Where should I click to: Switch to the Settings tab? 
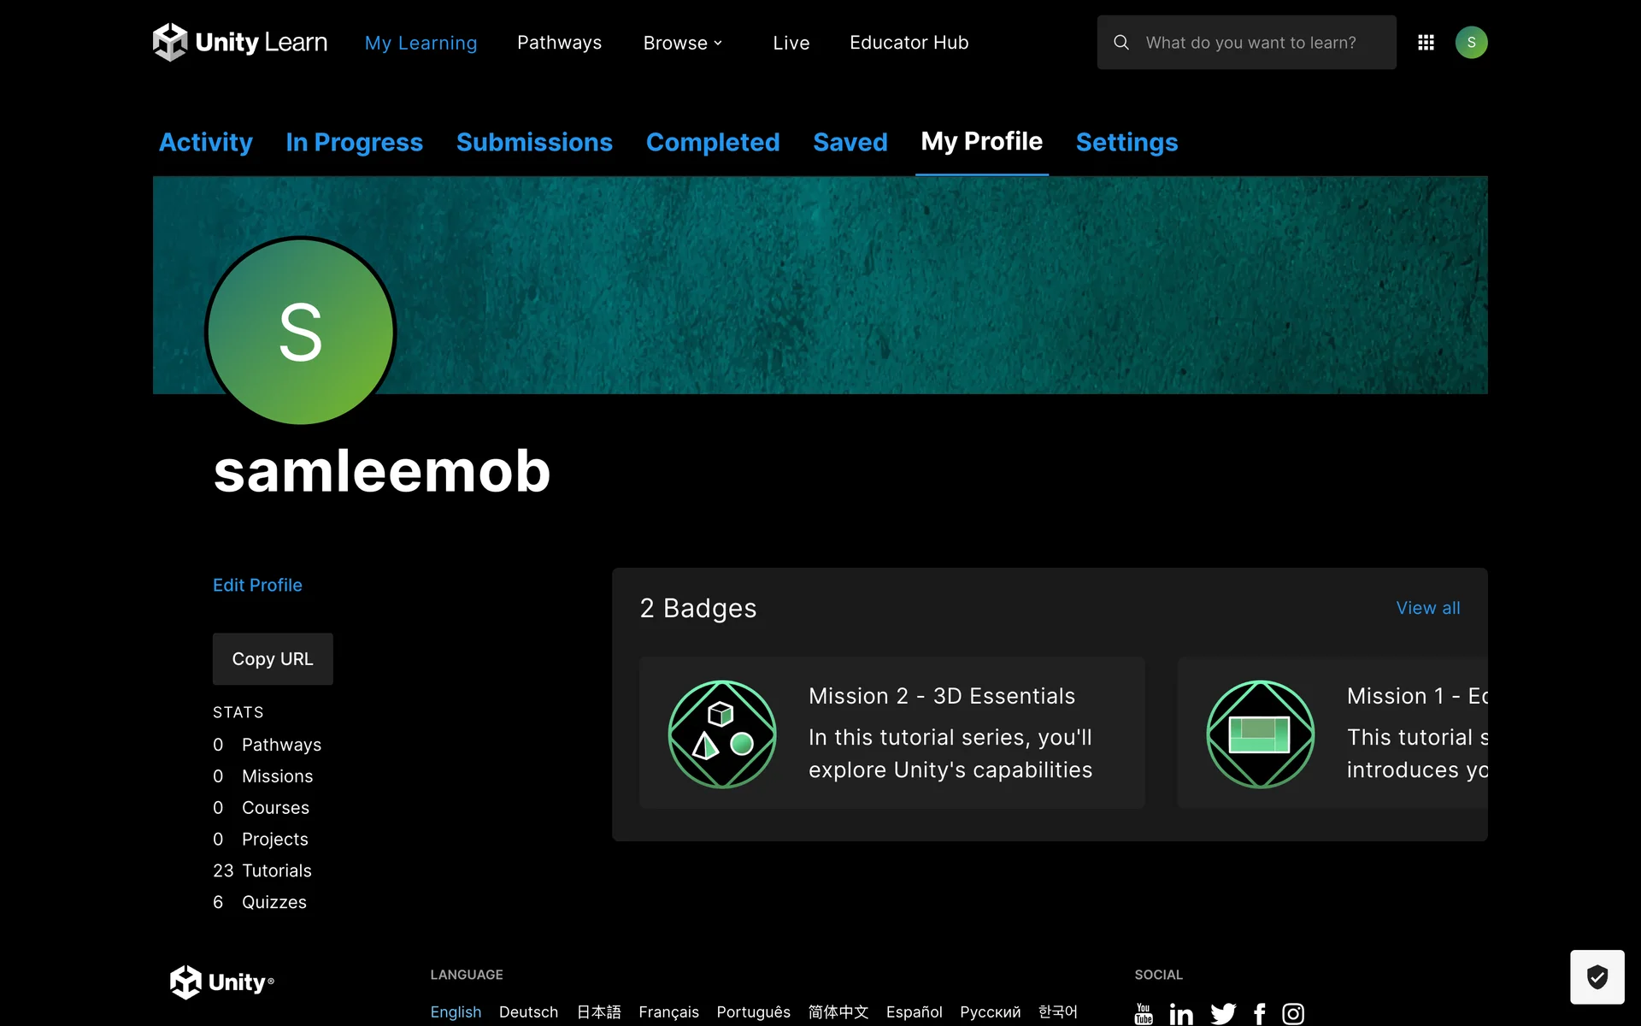click(x=1126, y=142)
